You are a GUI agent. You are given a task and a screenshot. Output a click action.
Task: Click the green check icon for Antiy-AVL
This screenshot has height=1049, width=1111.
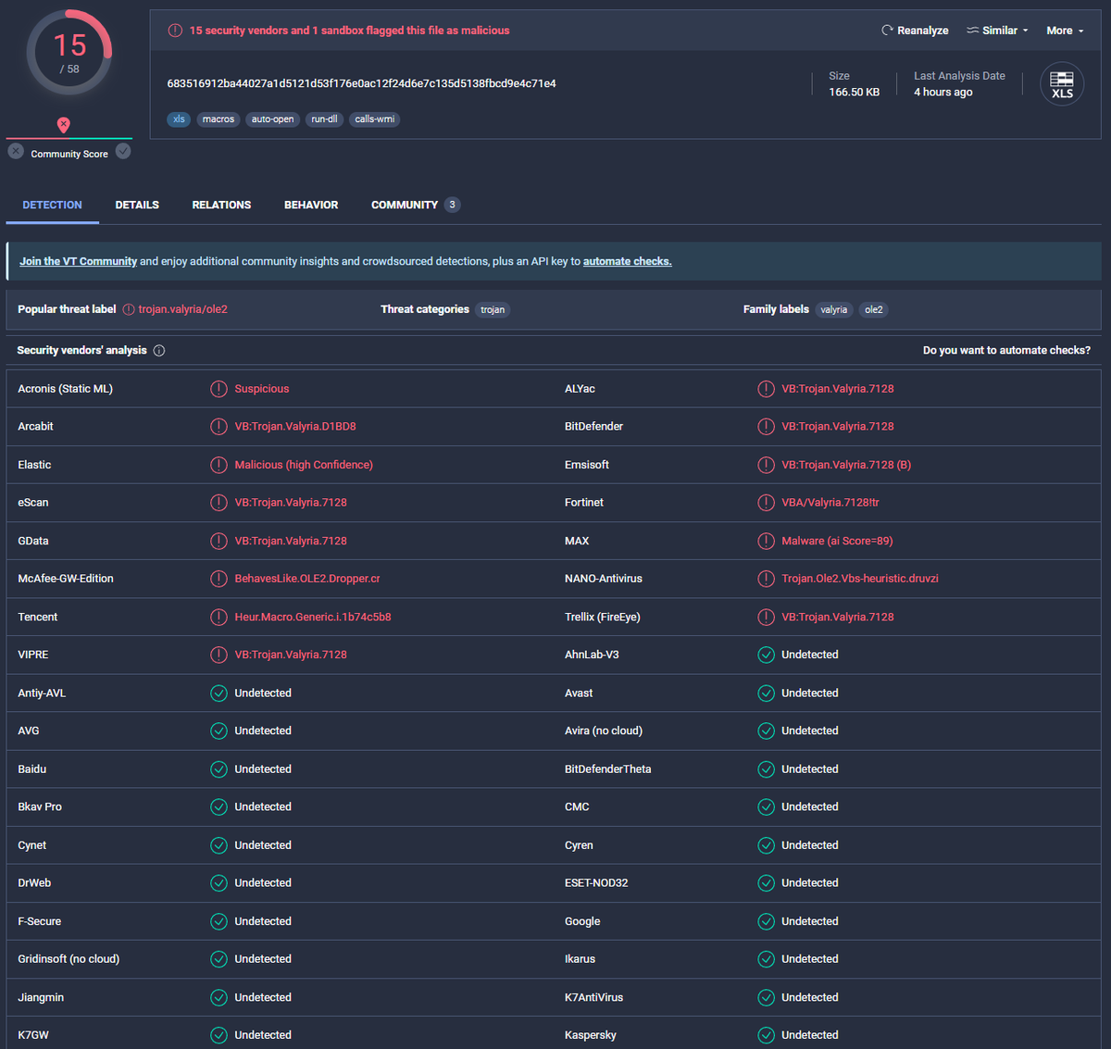[x=218, y=693]
